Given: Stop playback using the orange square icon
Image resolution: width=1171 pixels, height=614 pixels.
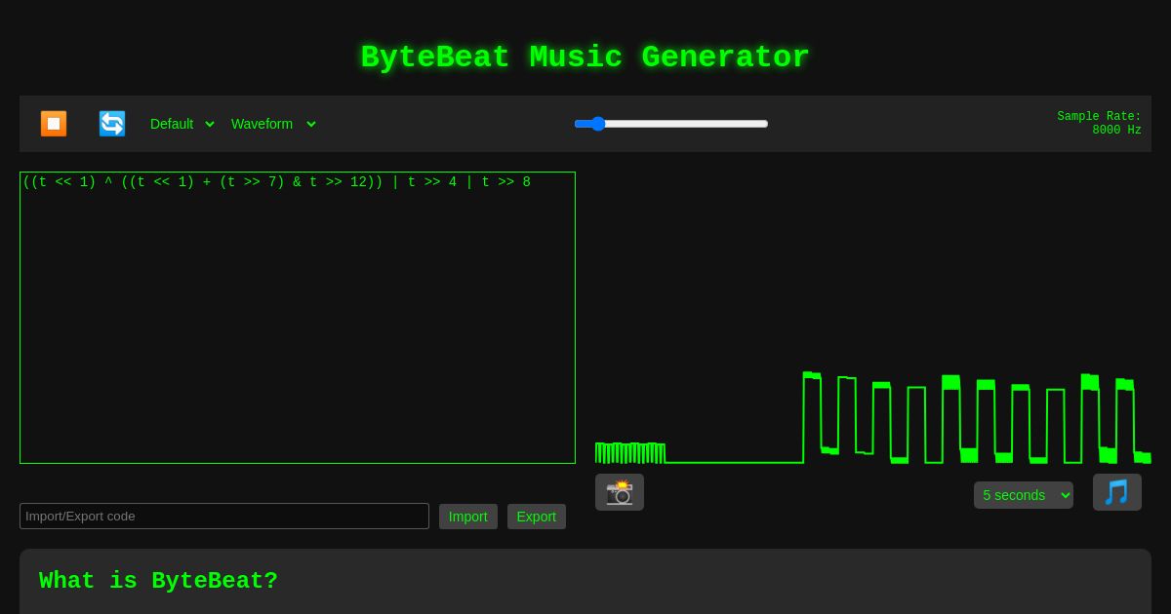Looking at the screenshot, I should tap(54, 124).
